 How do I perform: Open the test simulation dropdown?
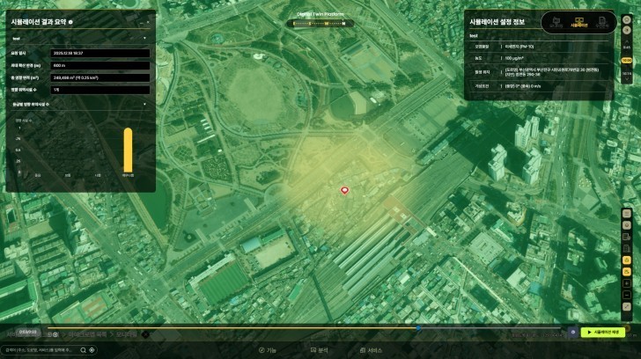click(x=144, y=39)
